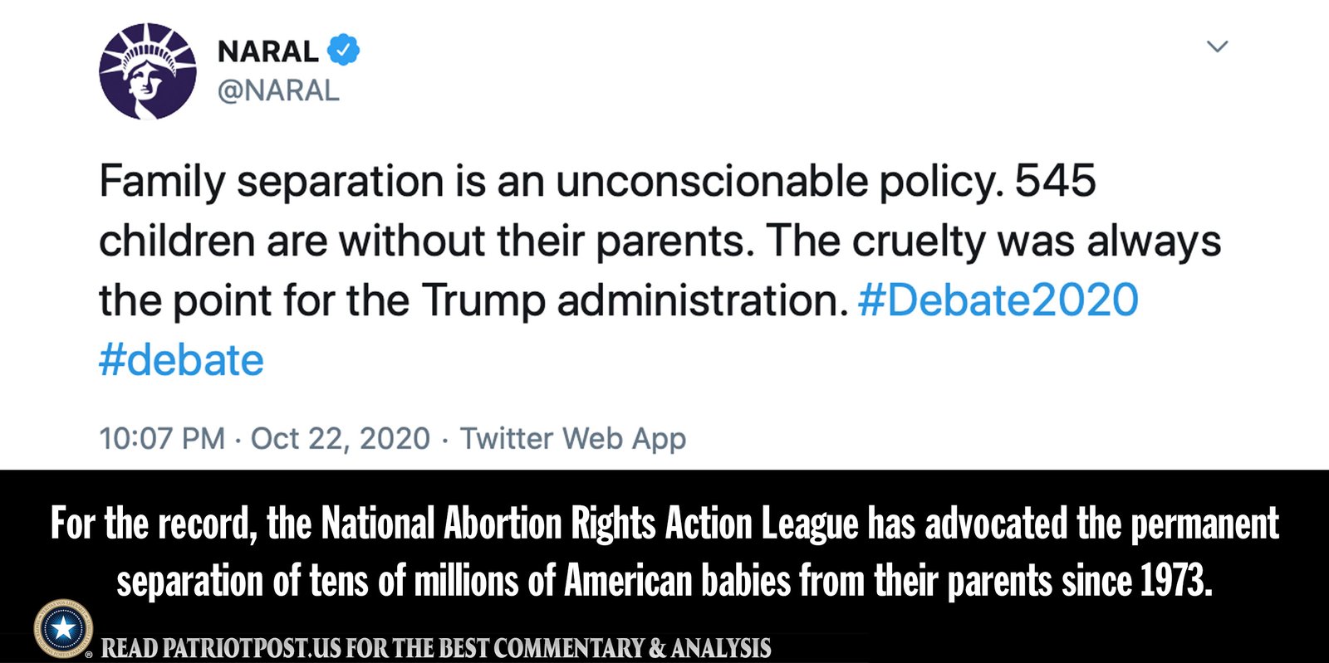1329x663 pixels.
Task: Open the NARAL display name
Action: click(x=268, y=51)
